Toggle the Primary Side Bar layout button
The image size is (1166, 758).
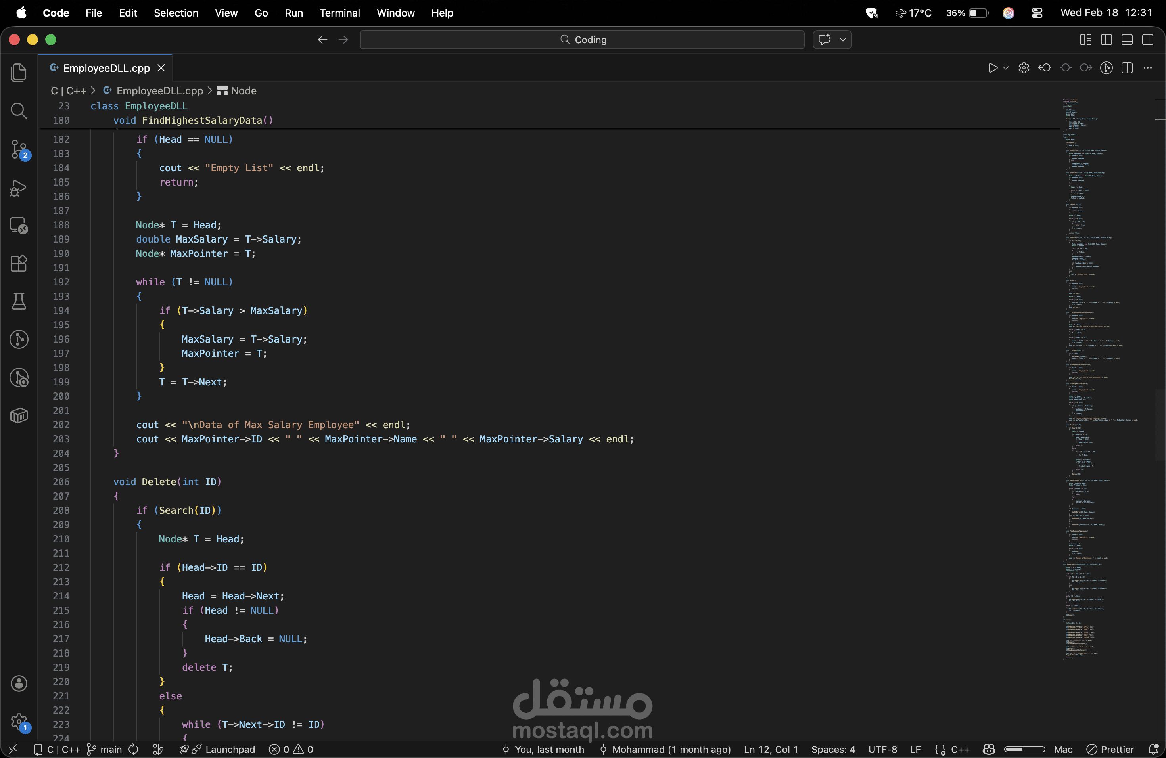1106,40
